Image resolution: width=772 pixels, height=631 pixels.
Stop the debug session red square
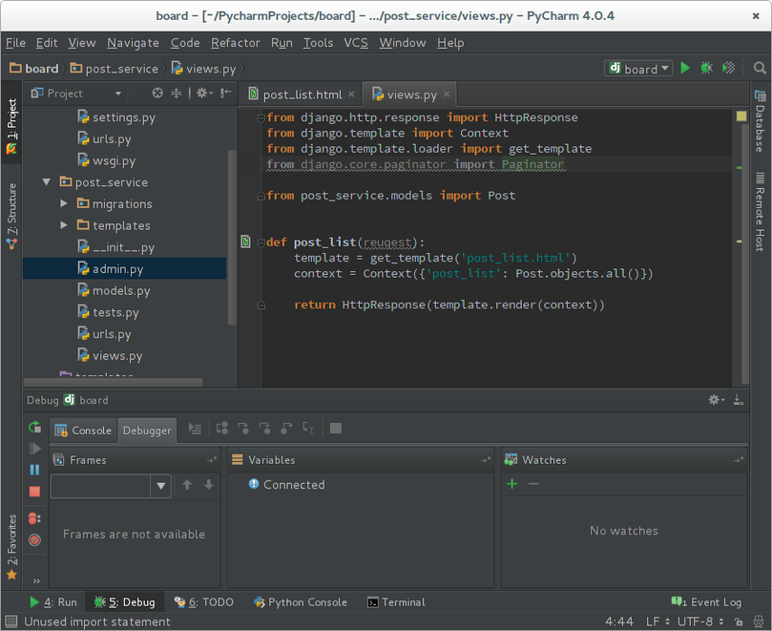pyautogui.click(x=35, y=491)
